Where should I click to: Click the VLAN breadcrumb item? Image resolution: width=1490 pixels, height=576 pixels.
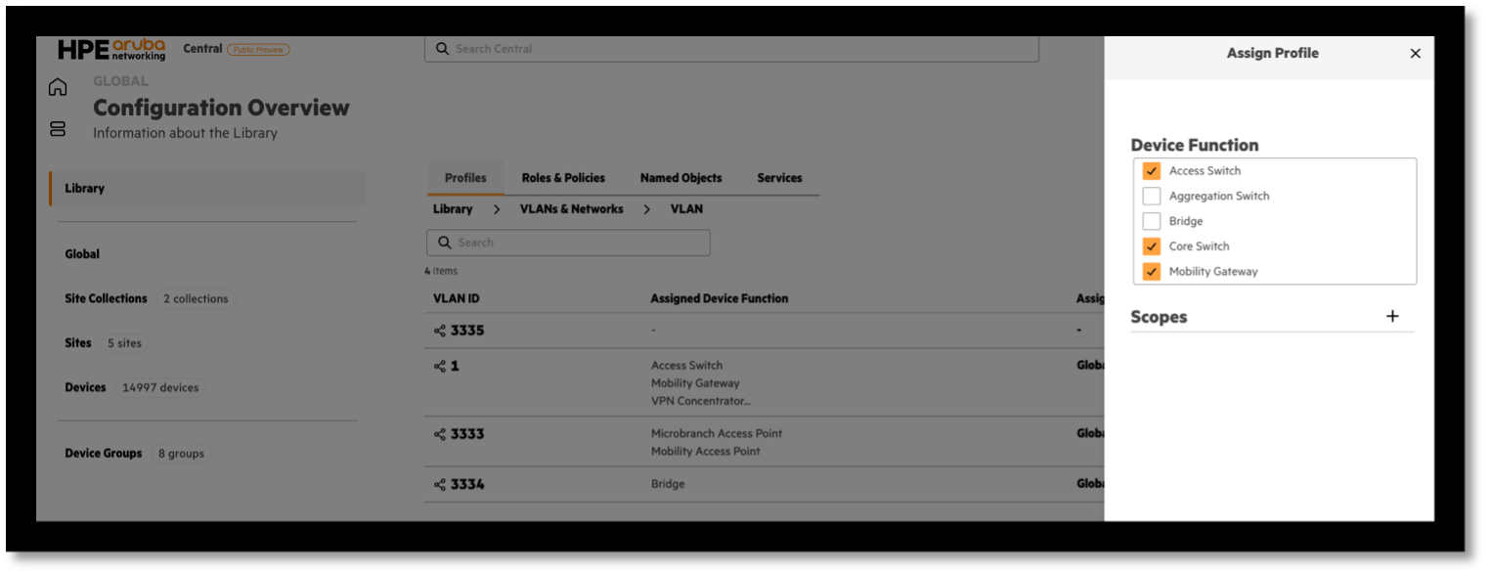pyautogui.click(x=686, y=209)
